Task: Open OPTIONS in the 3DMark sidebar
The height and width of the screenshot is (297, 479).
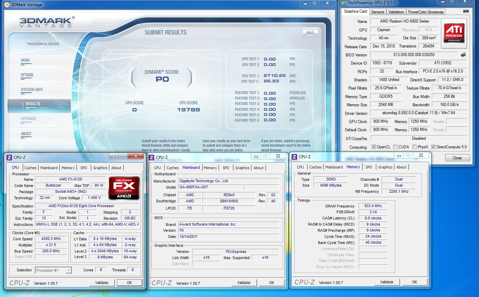Action: (x=27, y=75)
